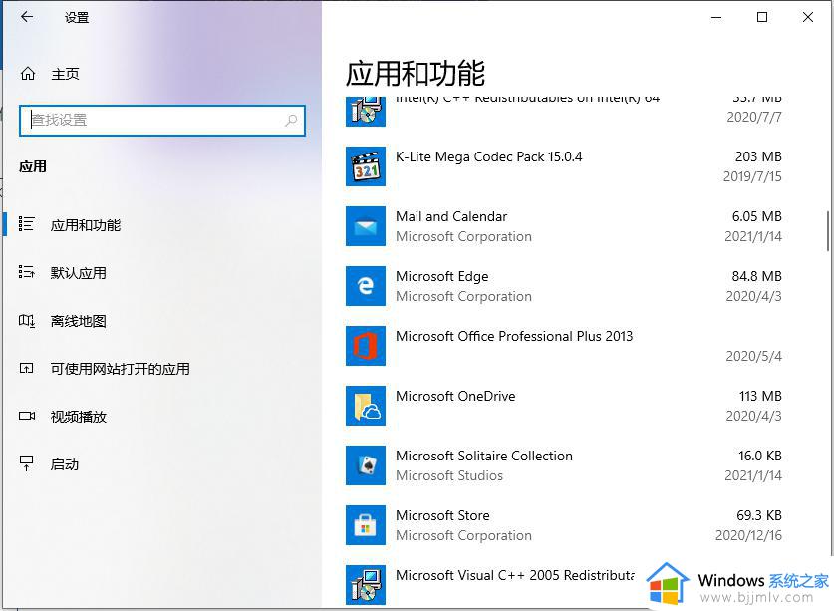
Task: Click the 2020/5/4 install date
Action: pyautogui.click(x=754, y=356)
